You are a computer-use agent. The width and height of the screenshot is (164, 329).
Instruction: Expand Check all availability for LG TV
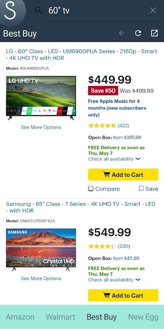[x=114, y=159]
